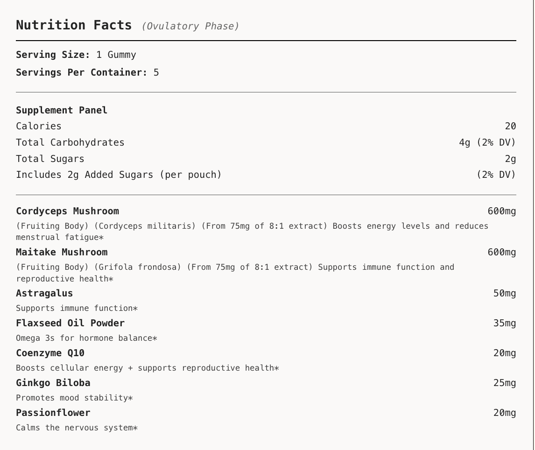The image size is (535, 450).
Task: Select the Total Sugars label
Action: point(50,159)
